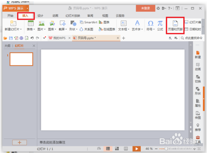Open print preview from quick toolbar
Image resolution: width=207 pixels, height=153 pixels.
tap(27, 38)
